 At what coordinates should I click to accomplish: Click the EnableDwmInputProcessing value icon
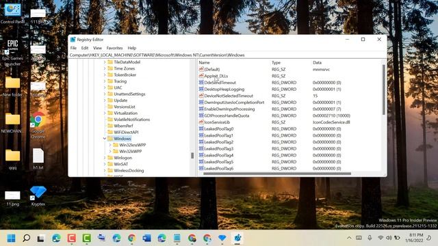201,109
